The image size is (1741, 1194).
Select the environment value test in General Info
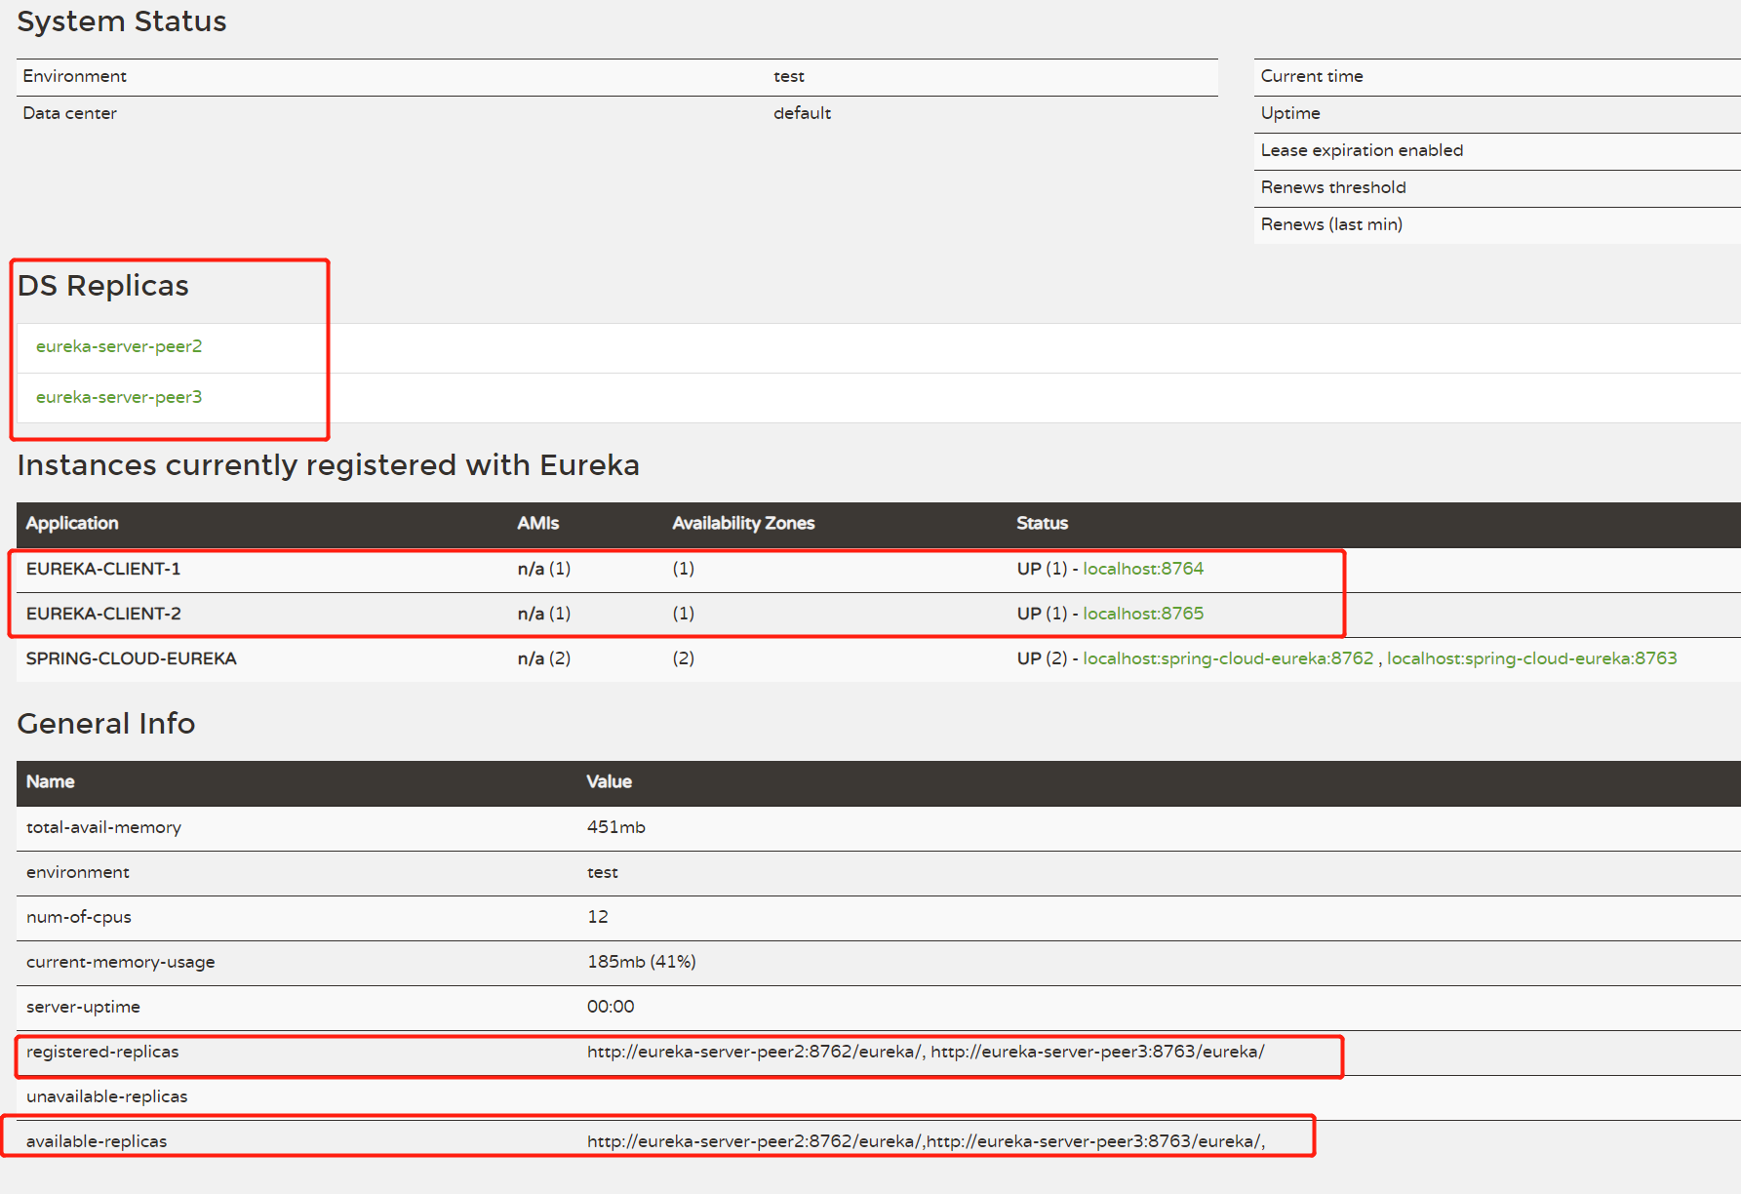tap(603, 872)
